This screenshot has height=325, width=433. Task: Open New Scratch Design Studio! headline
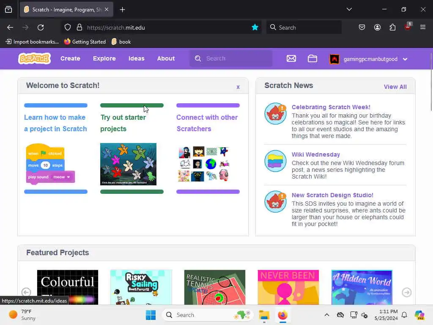pos(332,195)
